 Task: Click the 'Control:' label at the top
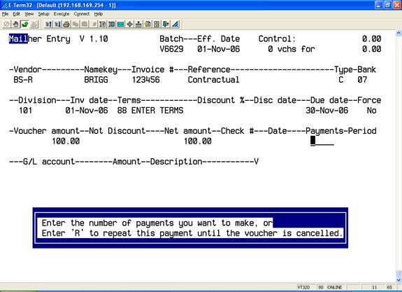(x=277, y=39)
